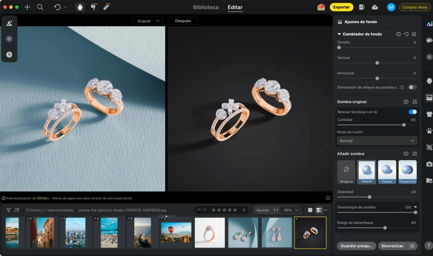Disable Retener Sombras con IA switch
The height and width of the screenshot is (256, 433).
pos(412,112)
